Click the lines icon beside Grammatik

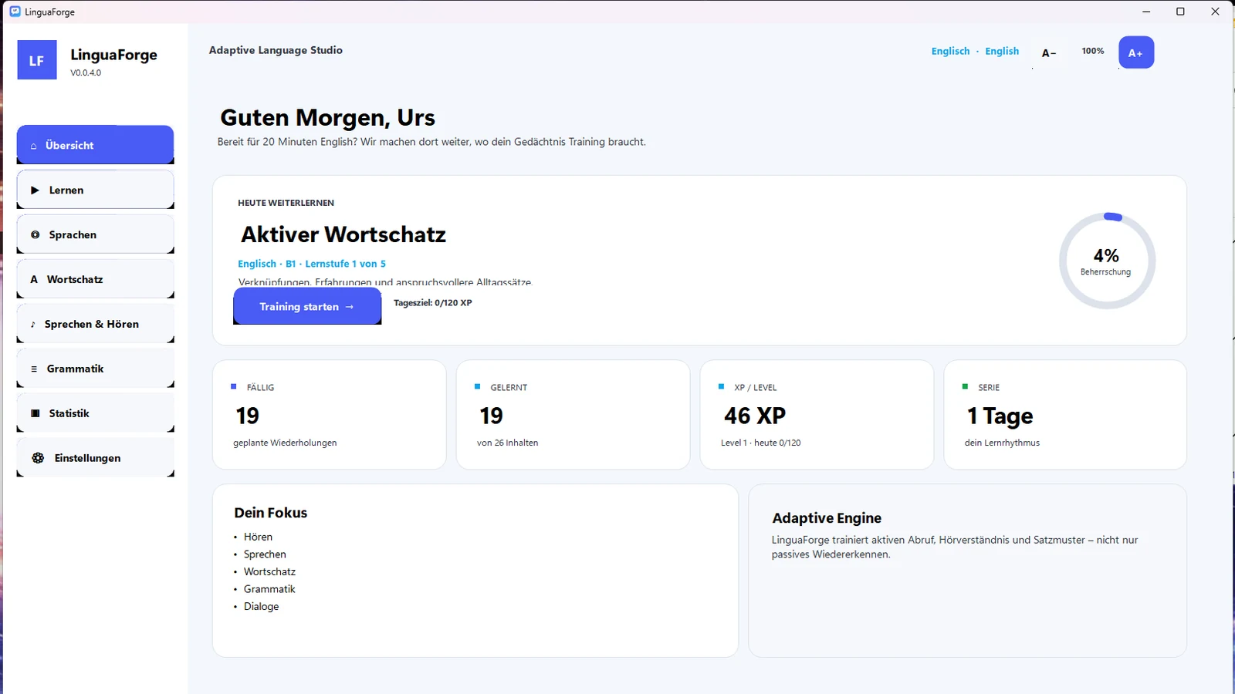click(x=34, y=369)
